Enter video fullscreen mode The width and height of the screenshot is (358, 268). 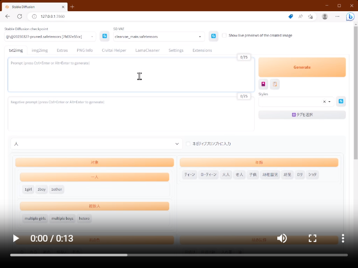tap(313, 239)
